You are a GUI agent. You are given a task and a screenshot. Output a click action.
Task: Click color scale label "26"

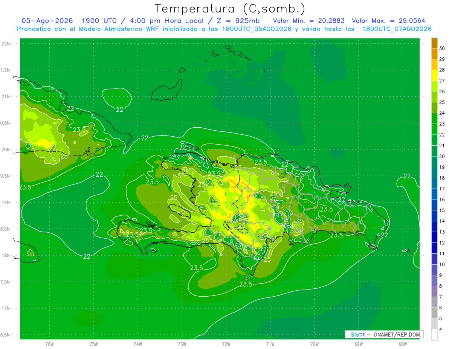(x=442, y=91)
